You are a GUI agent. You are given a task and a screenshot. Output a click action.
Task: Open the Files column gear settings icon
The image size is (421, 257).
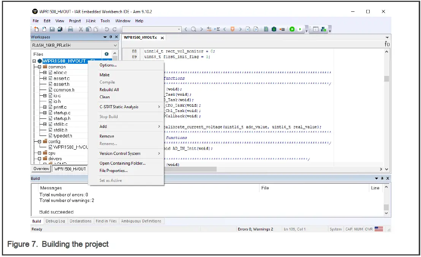107,54
